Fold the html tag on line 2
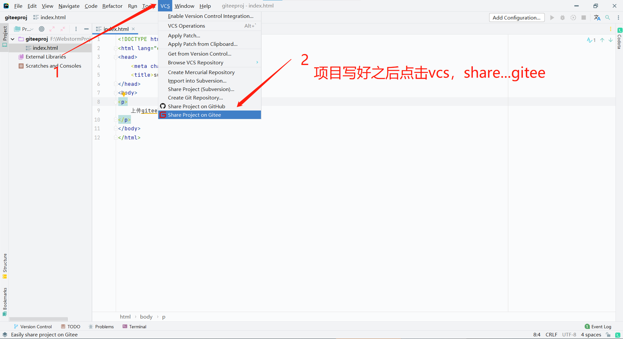Viewport: 623px width, 339px height. pyautogui.click(x=115, y=48)
